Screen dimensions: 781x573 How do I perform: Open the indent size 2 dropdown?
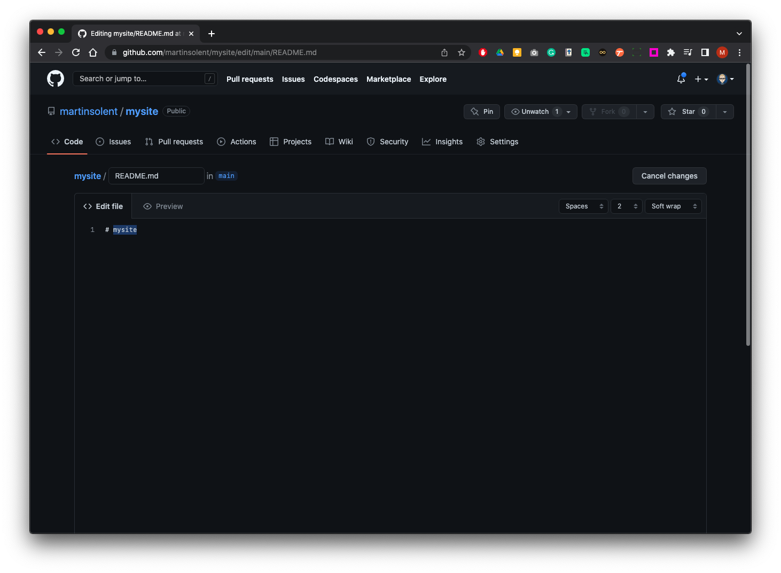[x=627, y=206]
